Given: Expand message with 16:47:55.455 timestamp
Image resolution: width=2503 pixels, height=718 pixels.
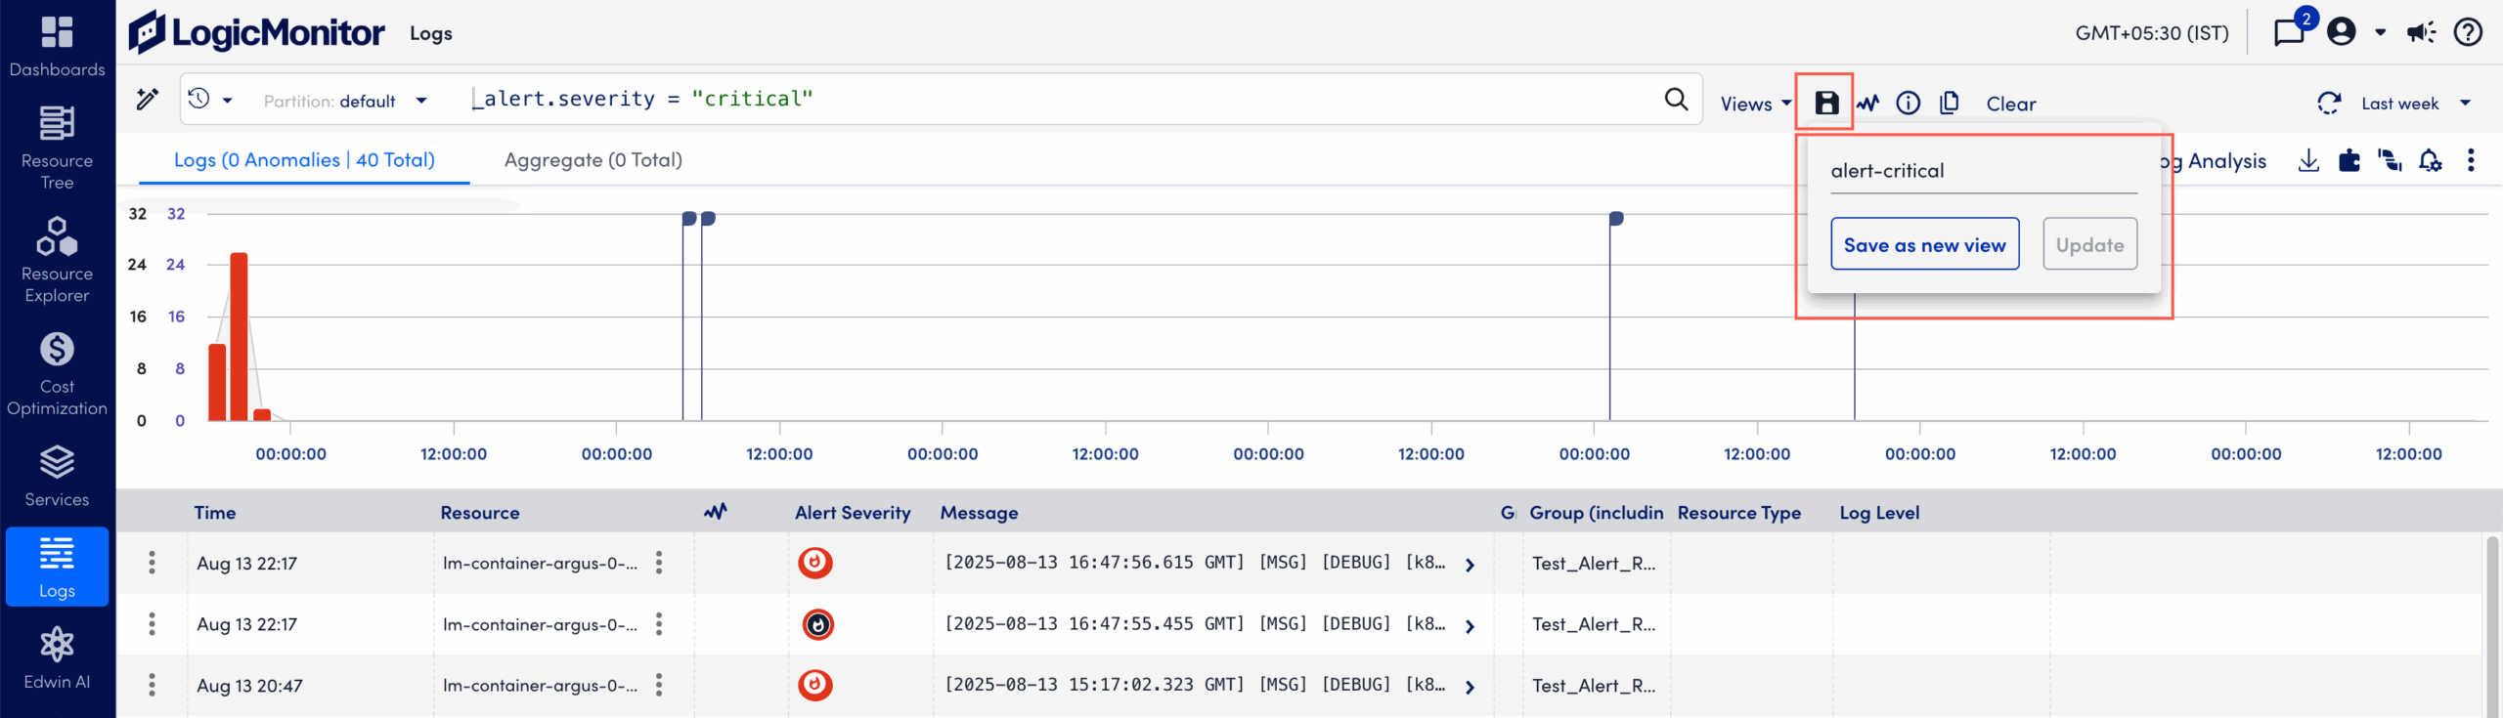Looking at the screenshot, I should [1470, 626].
